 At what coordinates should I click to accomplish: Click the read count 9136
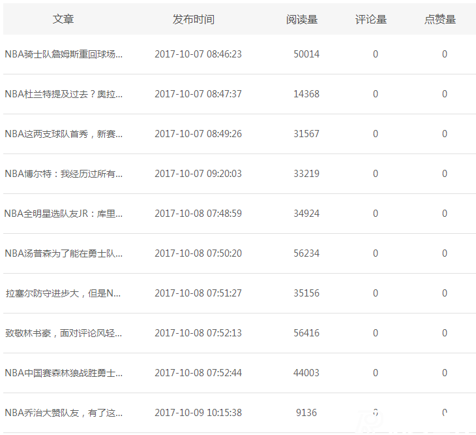306,413
